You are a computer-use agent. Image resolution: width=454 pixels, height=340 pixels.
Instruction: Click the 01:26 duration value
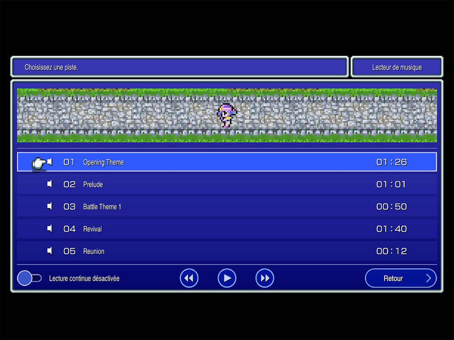click(391, 162)
